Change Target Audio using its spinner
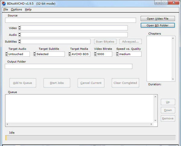The width and height of the screenshot is (181, 146). tap(7, 54)
